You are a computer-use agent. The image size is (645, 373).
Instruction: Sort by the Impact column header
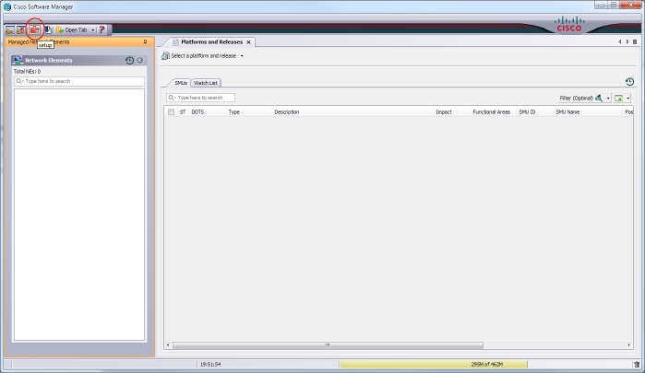(451, 111)
